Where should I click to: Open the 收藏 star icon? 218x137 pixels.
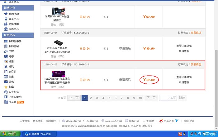[x=6, y=87]
